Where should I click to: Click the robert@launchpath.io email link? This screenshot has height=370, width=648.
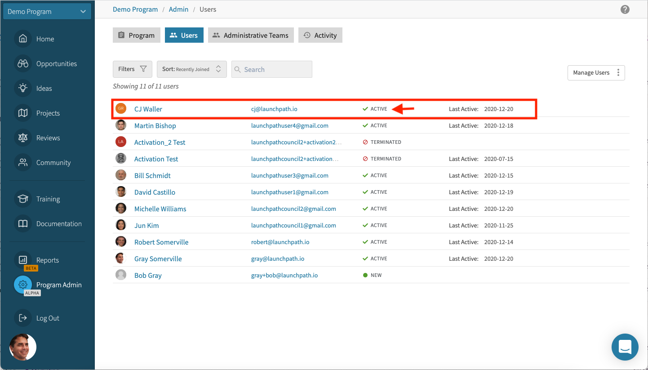[x=280, y=242]
